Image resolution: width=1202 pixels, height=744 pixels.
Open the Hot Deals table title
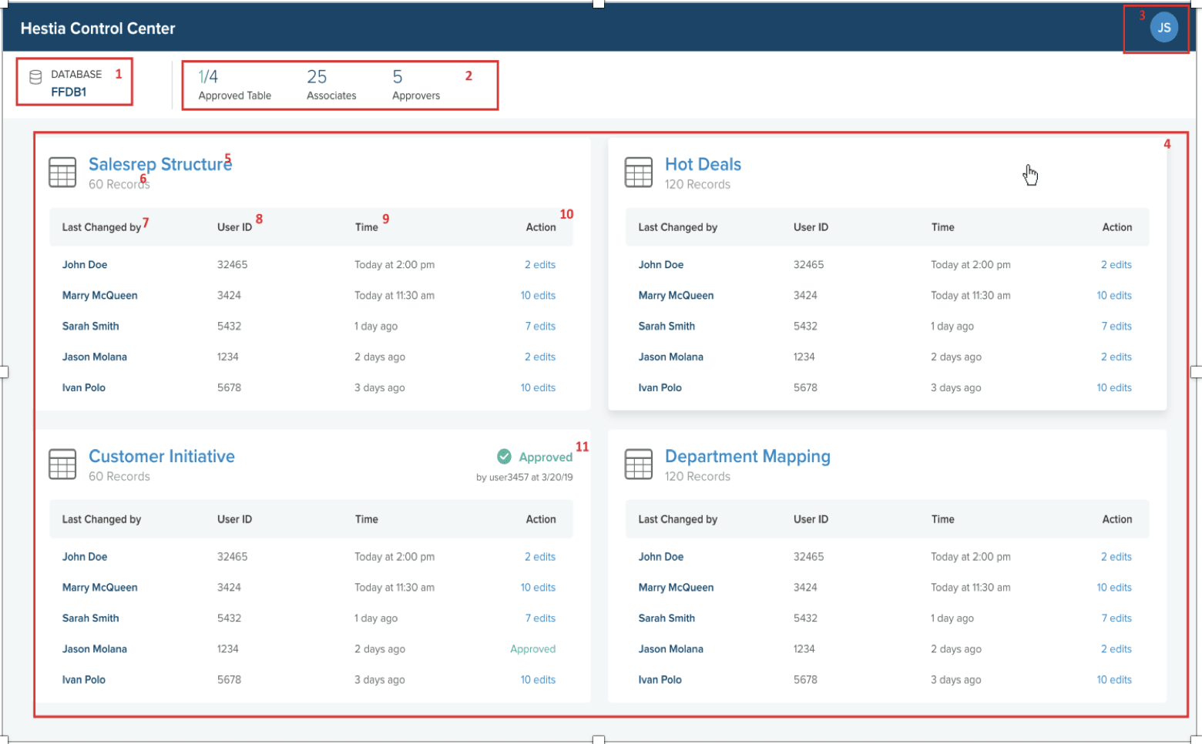703,164
